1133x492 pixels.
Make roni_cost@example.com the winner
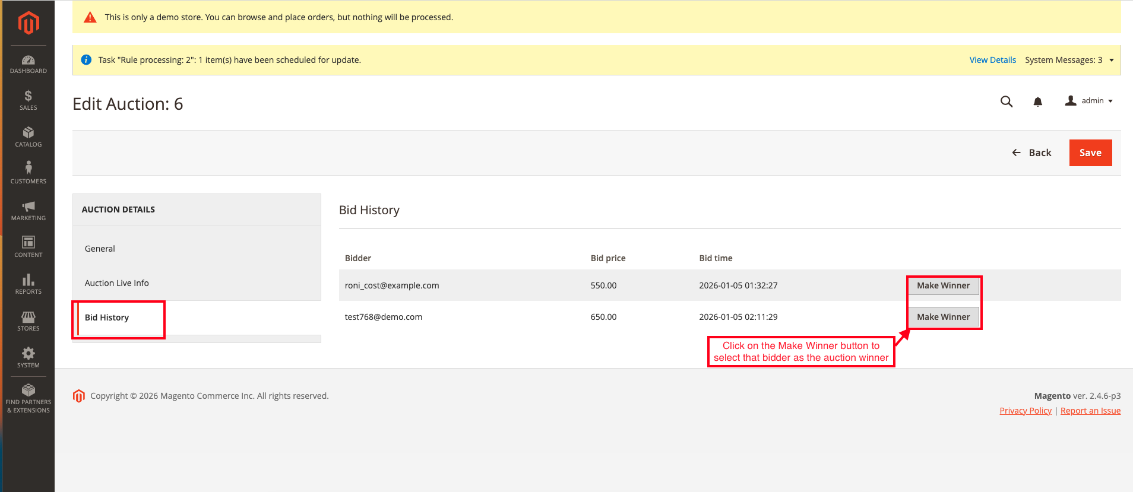pyautogui.click(x=943, y=285)
